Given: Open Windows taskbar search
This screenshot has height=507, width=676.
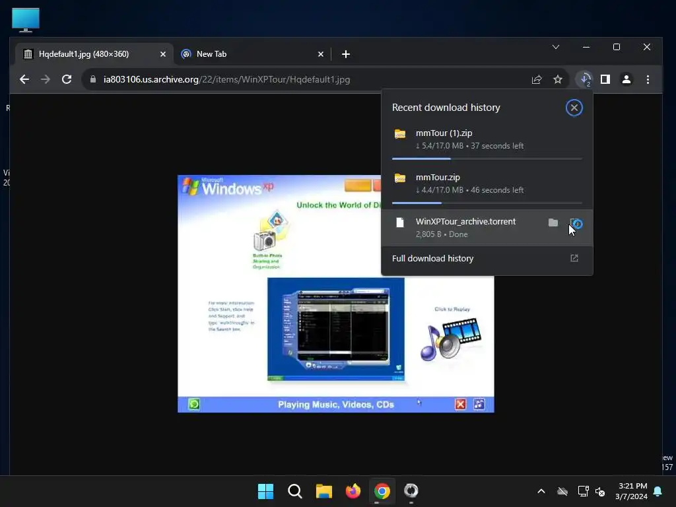Looking at the screenshot, I should point(295,491).
